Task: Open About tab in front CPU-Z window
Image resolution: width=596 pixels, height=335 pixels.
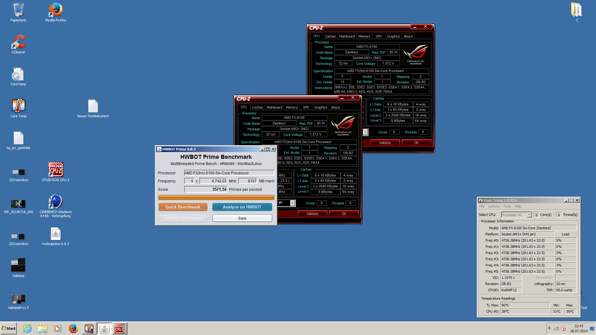Action: coord(336,107)
